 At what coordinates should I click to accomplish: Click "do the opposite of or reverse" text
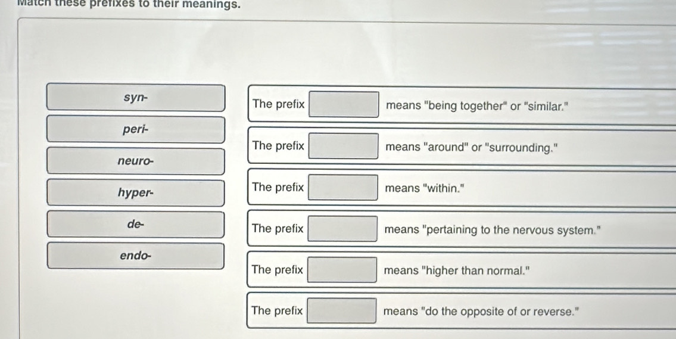click(481, 311)
